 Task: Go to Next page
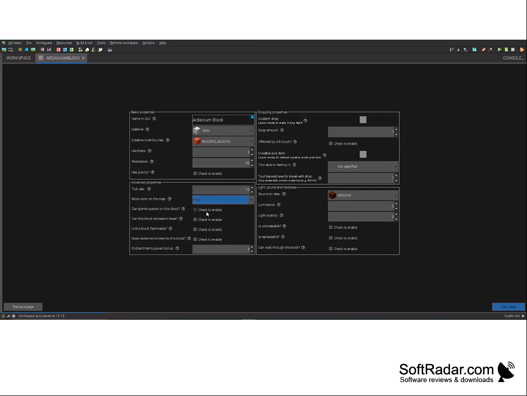[x=508, y=307]
